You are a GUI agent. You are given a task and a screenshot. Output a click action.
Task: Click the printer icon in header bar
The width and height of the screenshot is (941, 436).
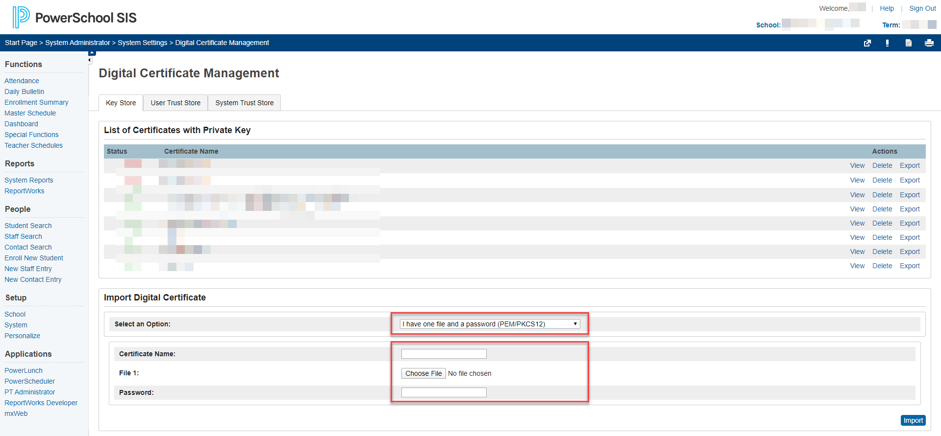(929, 43)
